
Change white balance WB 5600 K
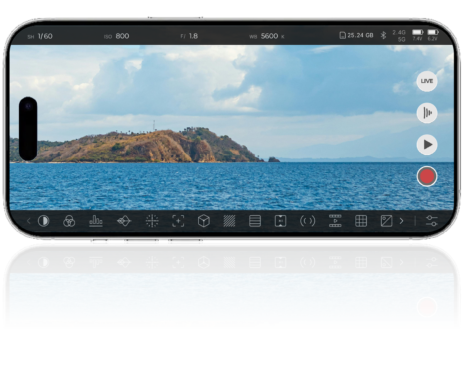267,36
